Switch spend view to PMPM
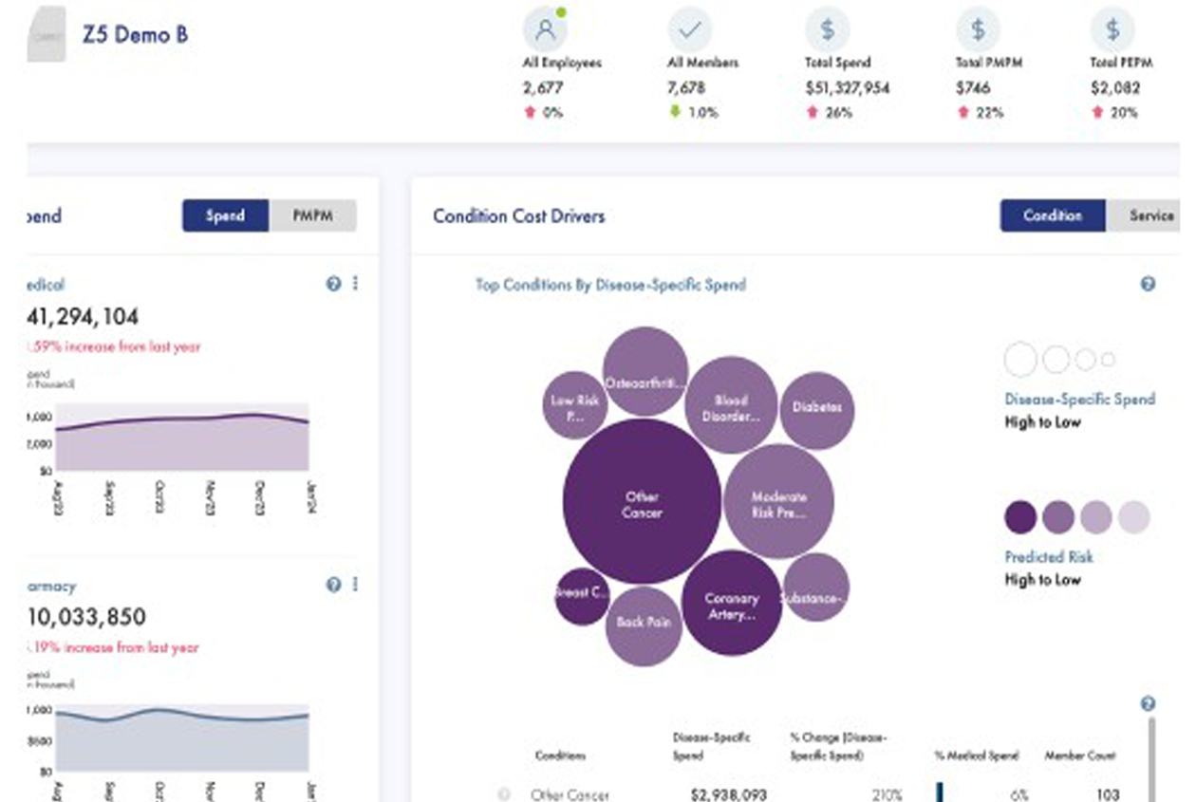This screenshot has width=1196, height=802. coord(312,216)
